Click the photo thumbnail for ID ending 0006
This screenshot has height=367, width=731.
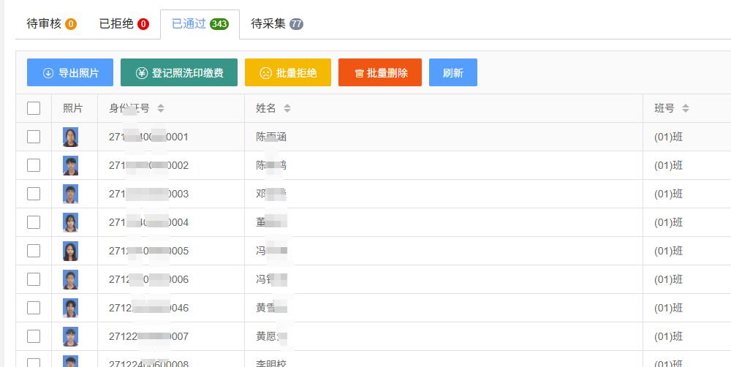tap(70, 279)
